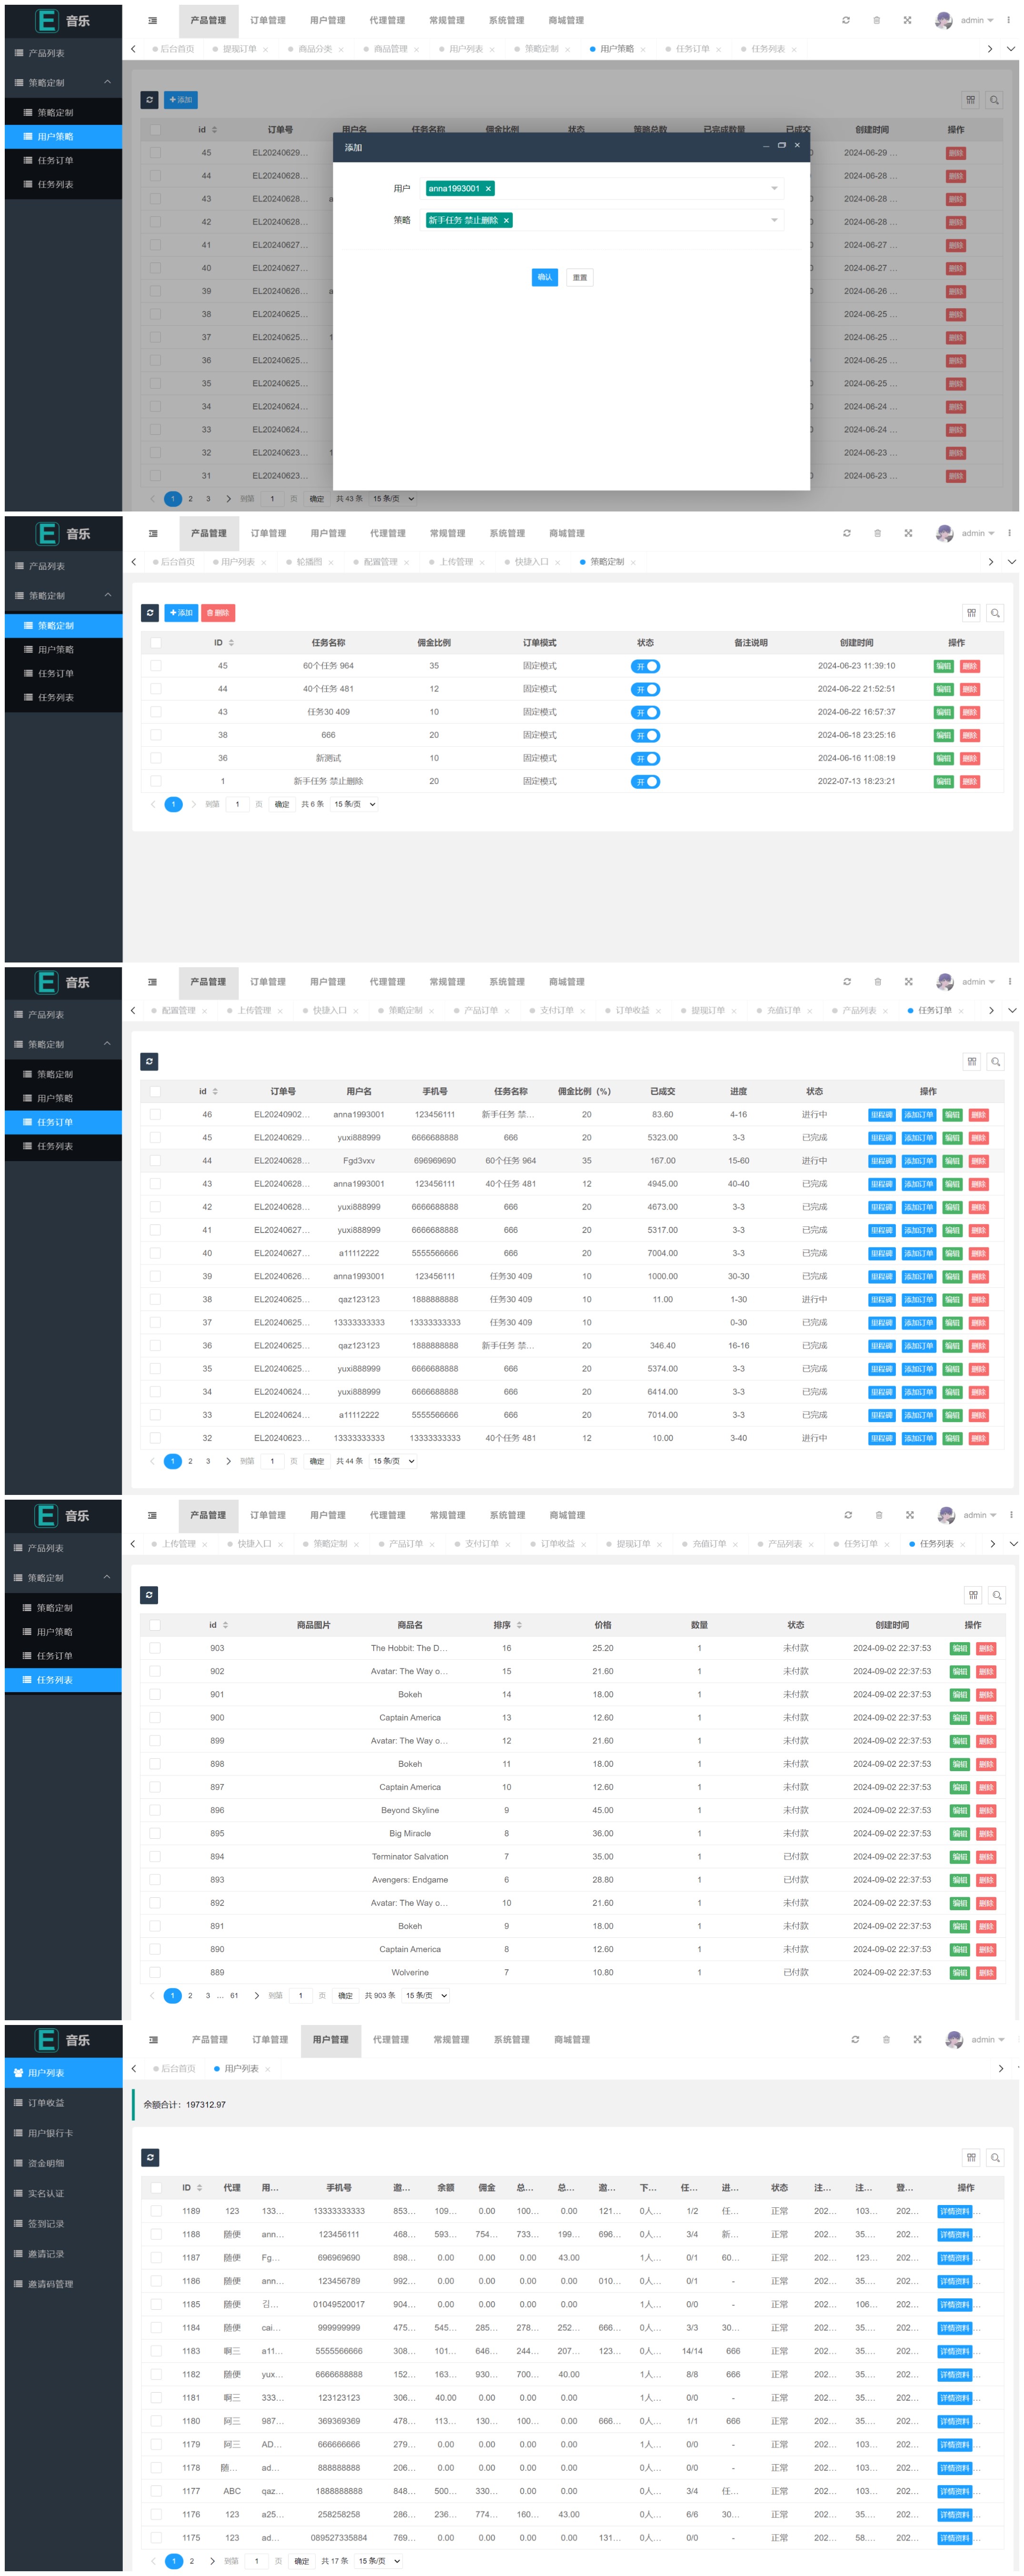Turn off the 新测试 strategy status switch
The image size is (1024, 2576).
pyautogui.click(x=645, y=759)
